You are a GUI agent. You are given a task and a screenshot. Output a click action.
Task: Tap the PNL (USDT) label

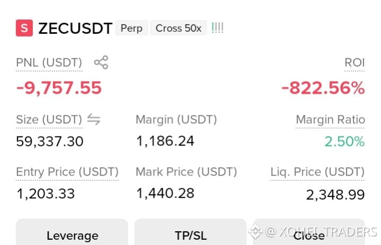(49, 62)
